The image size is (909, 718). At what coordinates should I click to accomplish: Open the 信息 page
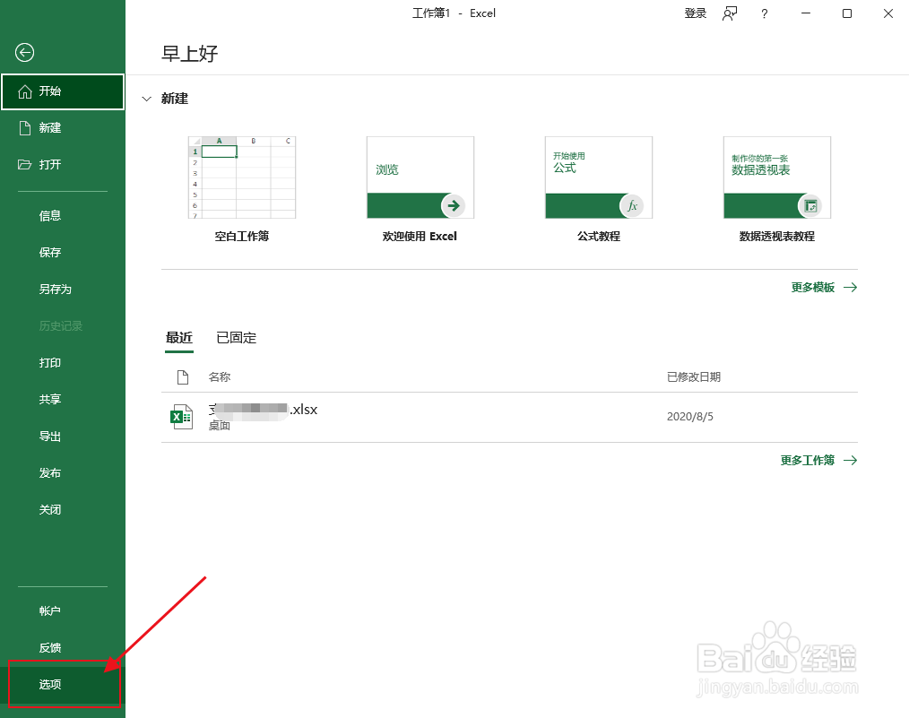click(63, 215)
